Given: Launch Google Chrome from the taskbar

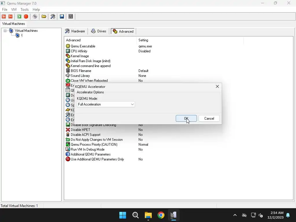Looking at the screenshot, I should pos(161,215).
